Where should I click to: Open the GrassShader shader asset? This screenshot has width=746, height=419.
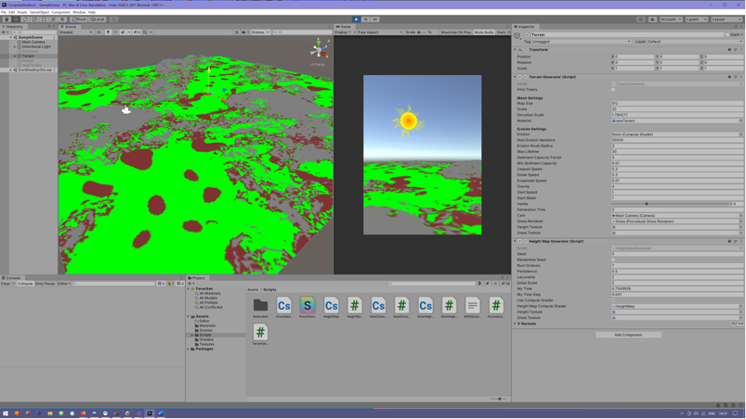(308, 306)
